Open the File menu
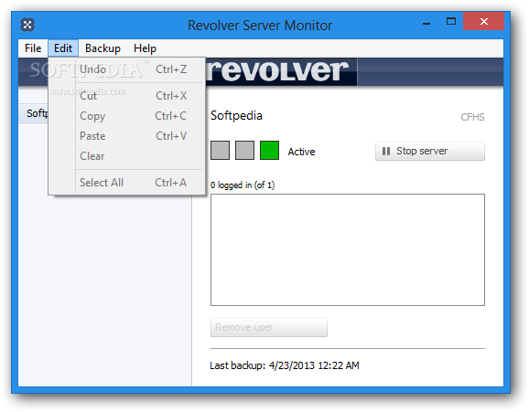This screenshot has width=529, height=412. pyautogui.click(x=33, y=48)
